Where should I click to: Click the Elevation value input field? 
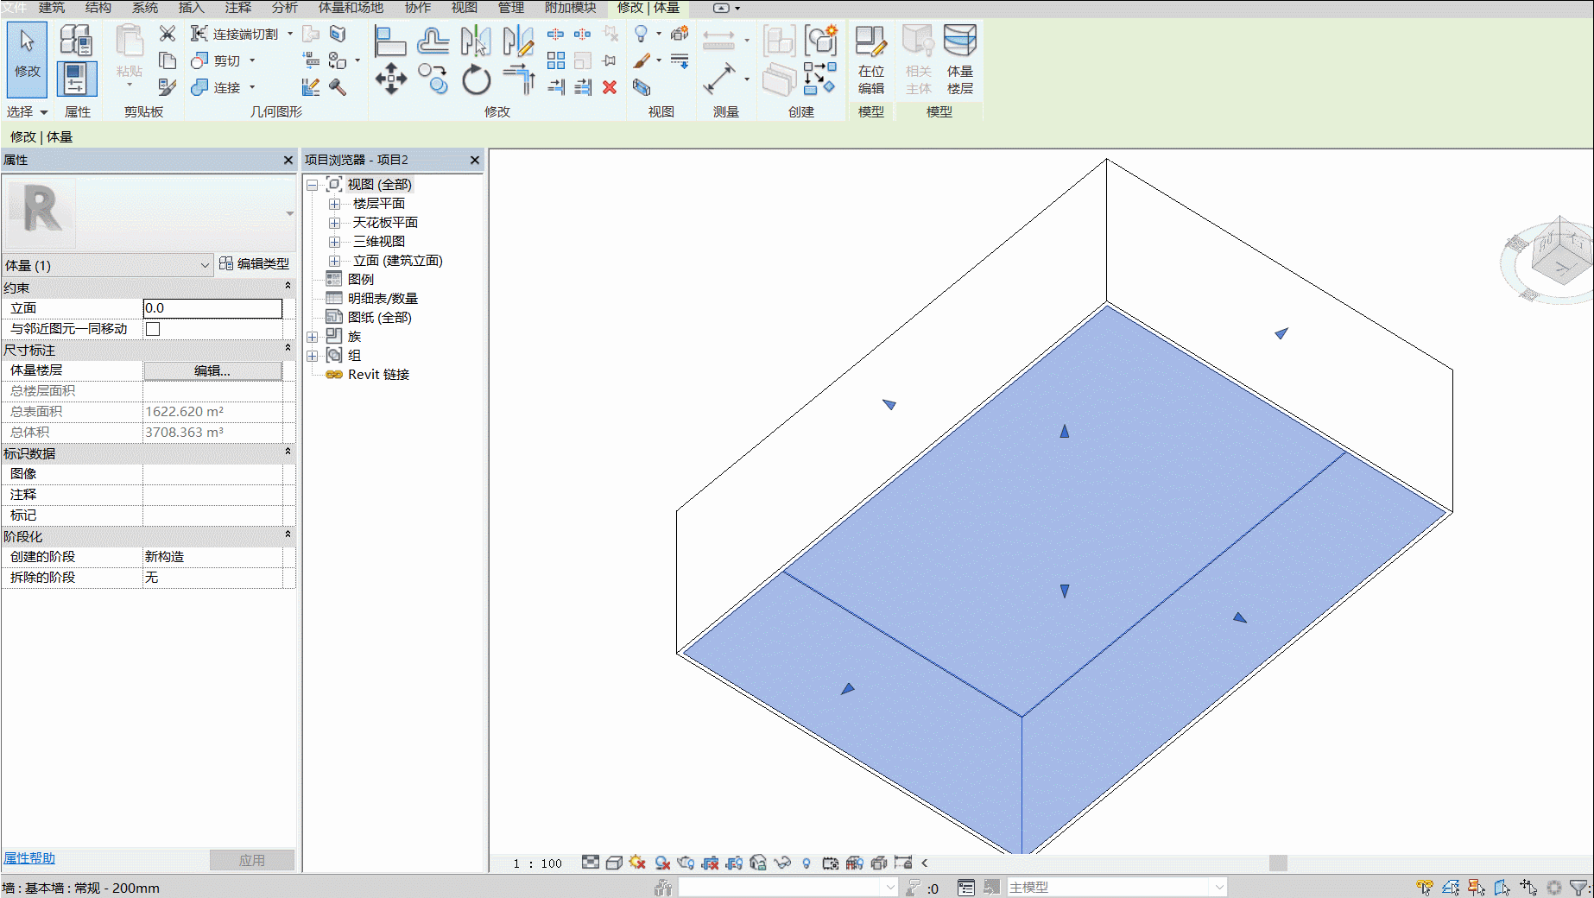(212, 308)
